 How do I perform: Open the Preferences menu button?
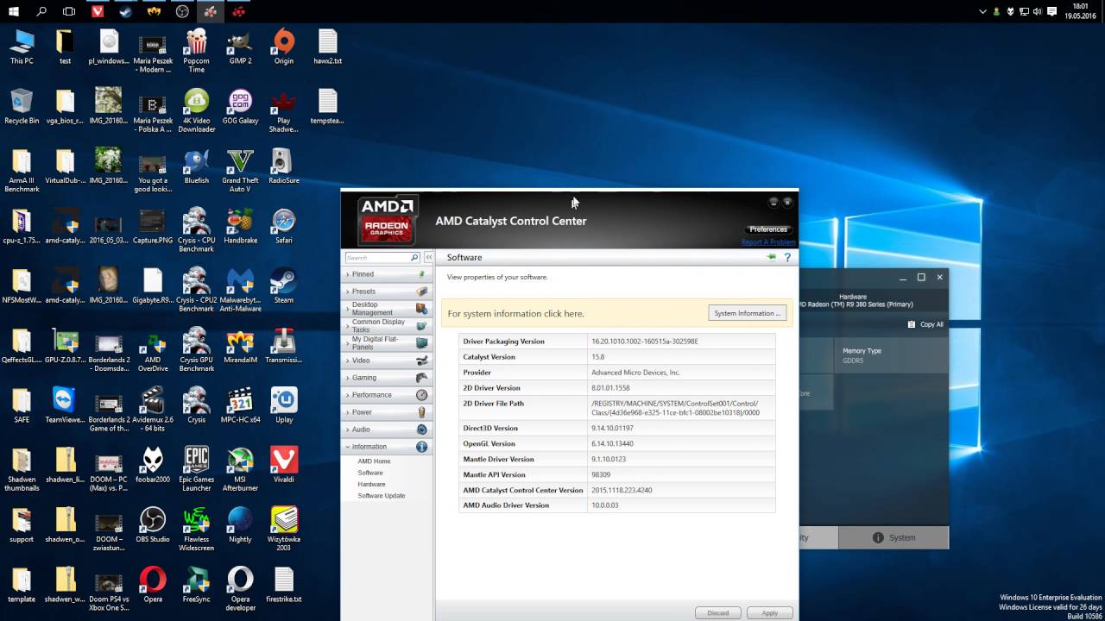click(768, 229)
